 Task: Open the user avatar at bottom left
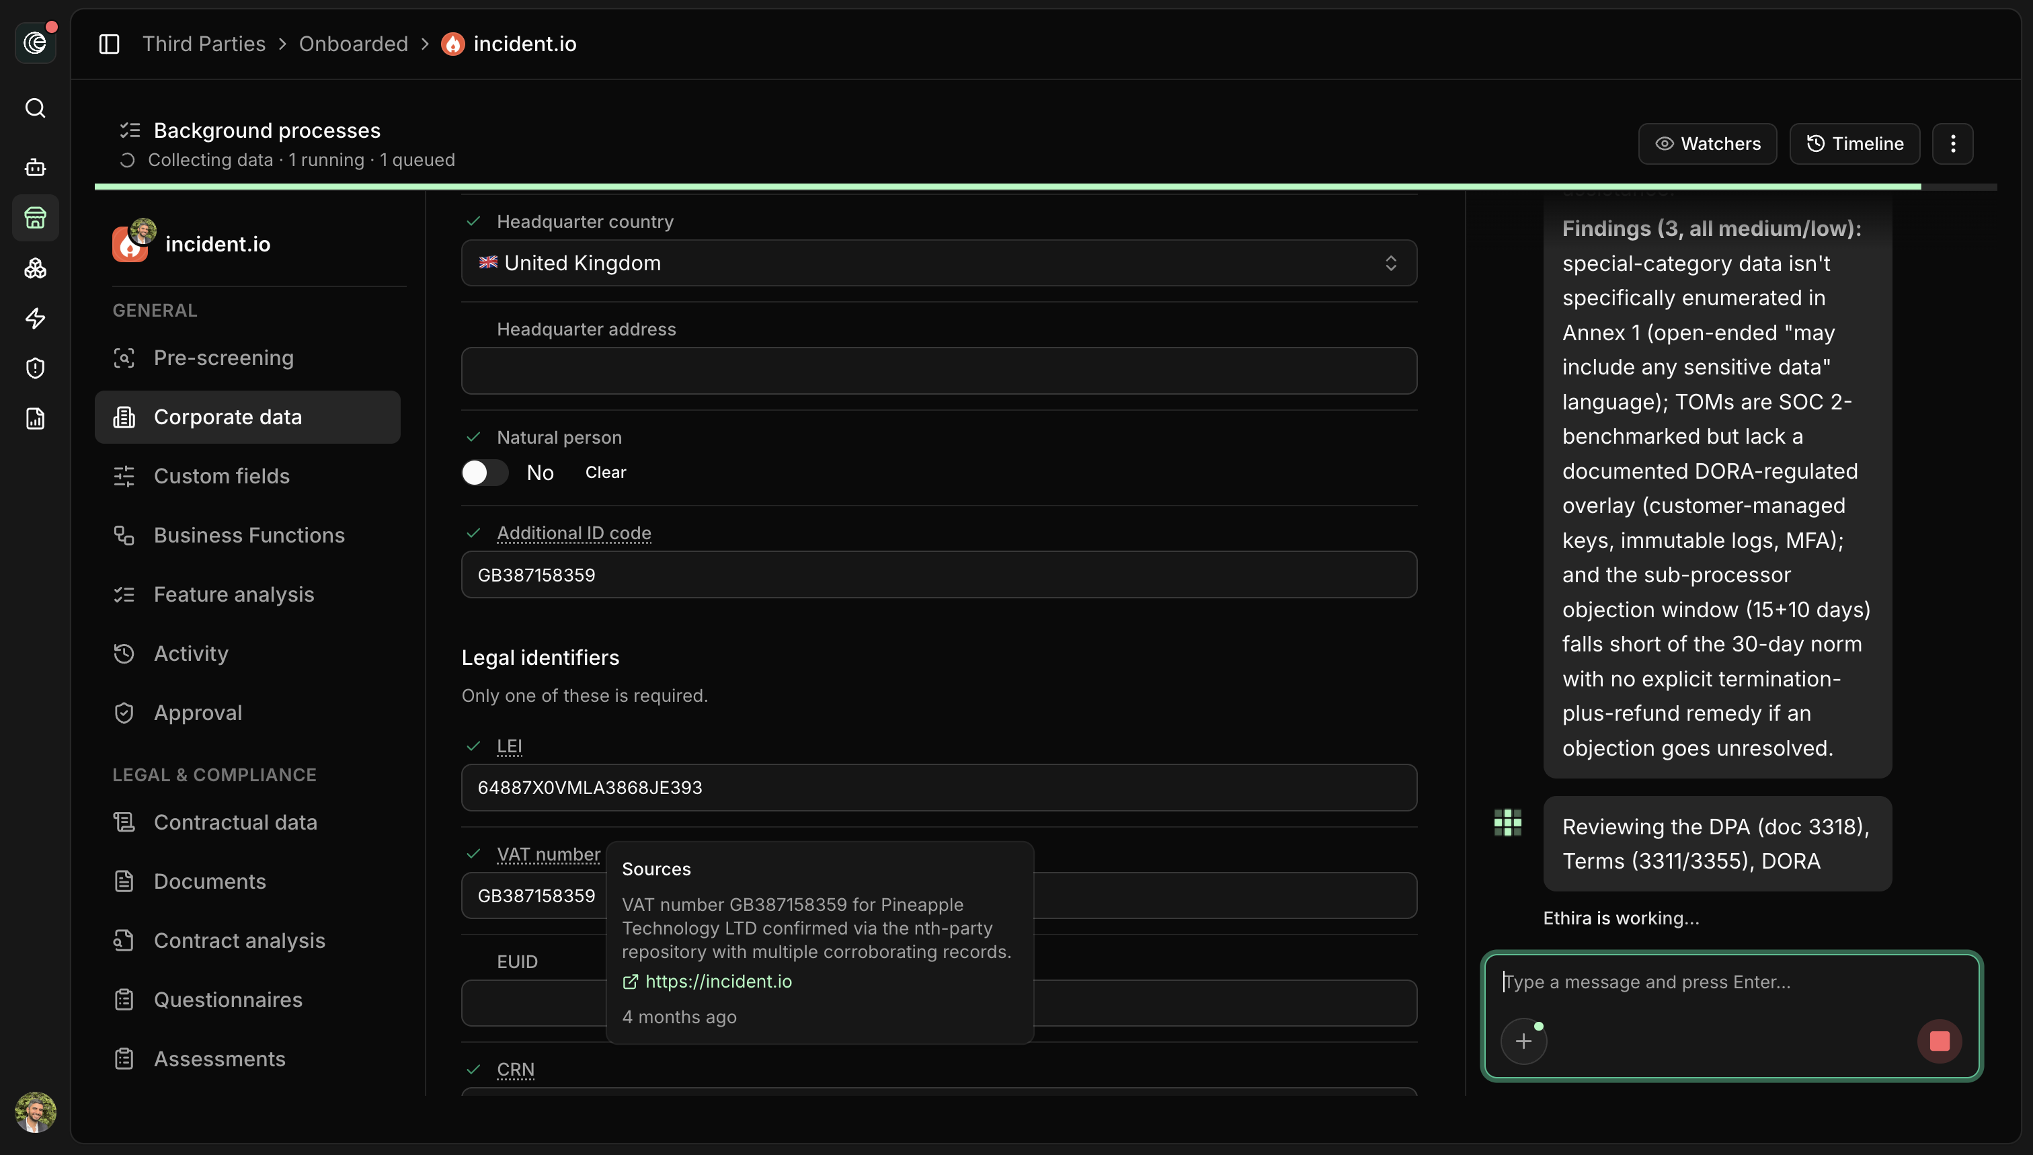[35, 1111]
